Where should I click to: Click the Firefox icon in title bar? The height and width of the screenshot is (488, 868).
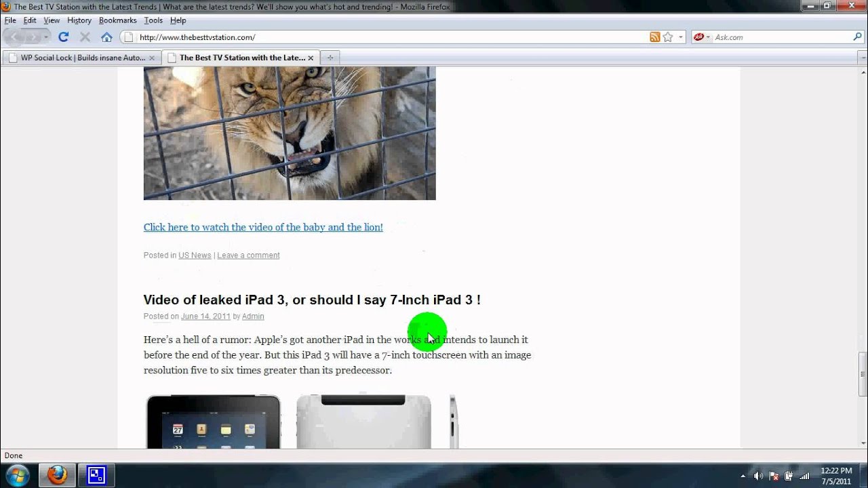click(6, 7)
